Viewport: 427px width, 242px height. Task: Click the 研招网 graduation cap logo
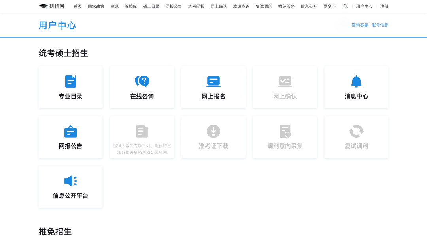click(x=43, y=6)
